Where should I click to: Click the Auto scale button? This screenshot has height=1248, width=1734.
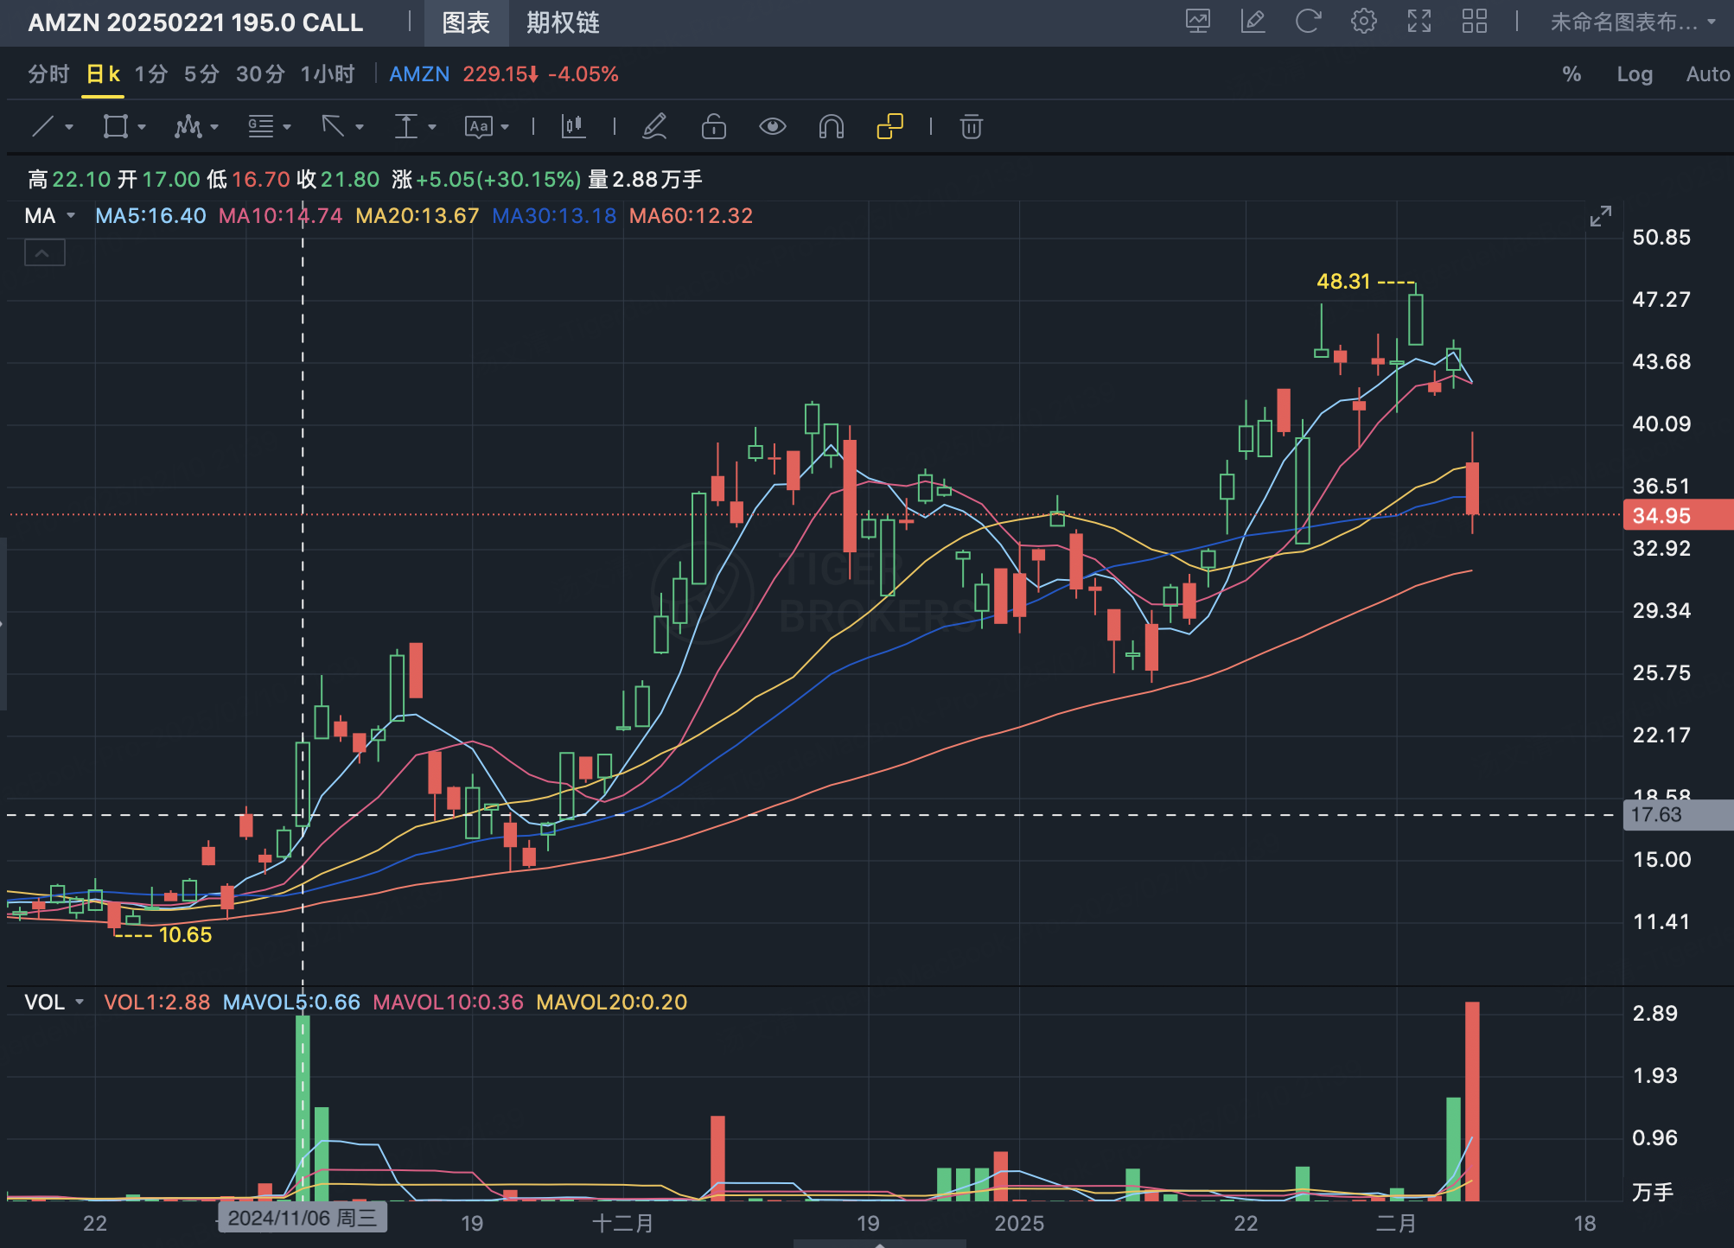(1707, 74)
